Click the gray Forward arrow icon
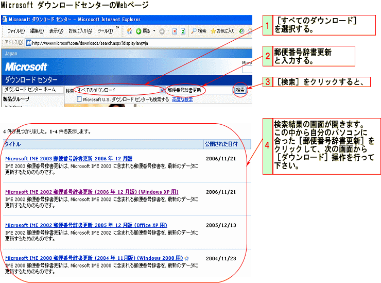The width and height of the screenshot is (381, 283). (x=162, y=31)
